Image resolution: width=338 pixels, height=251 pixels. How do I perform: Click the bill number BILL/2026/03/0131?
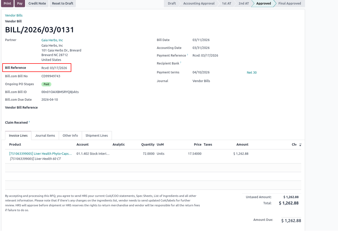[x=40, y=30]
